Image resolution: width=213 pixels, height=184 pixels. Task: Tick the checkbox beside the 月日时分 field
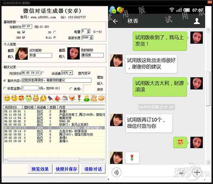(x=42, y=73)
